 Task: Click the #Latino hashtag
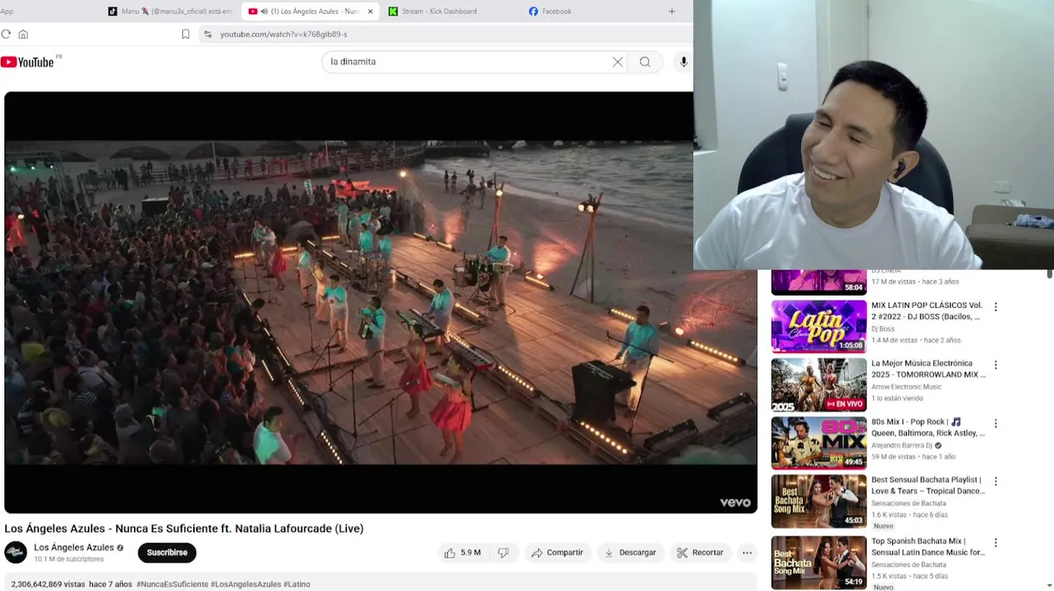[297, 584]
